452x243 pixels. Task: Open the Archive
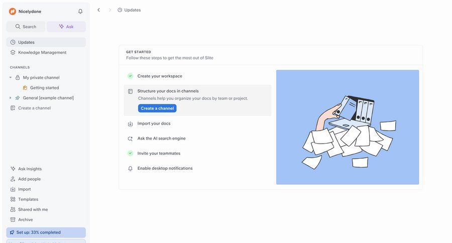pos(25,219)
